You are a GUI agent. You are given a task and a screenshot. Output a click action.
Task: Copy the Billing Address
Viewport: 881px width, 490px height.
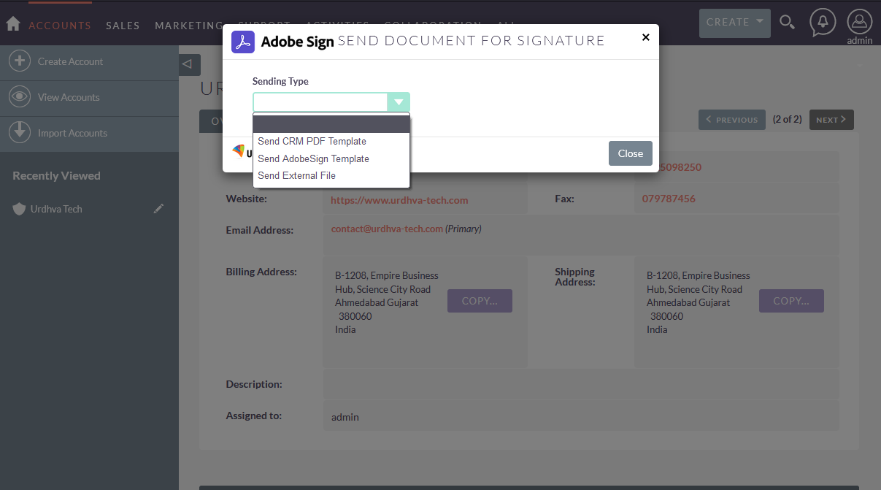click(x=480, y=301)
